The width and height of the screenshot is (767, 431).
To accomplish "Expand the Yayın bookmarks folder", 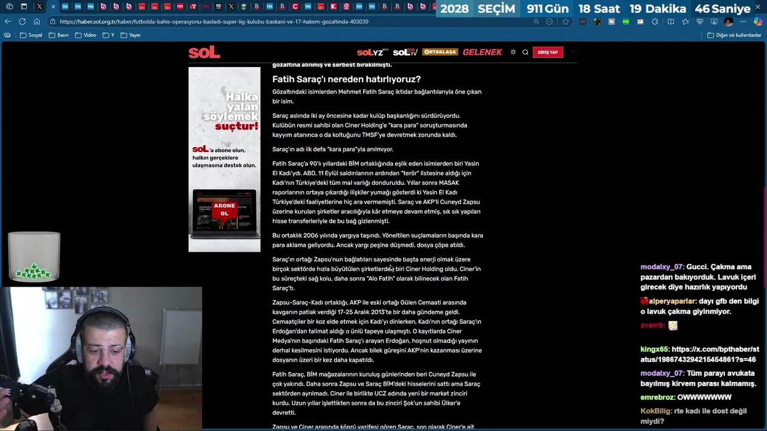I will (x=131, y=35).
